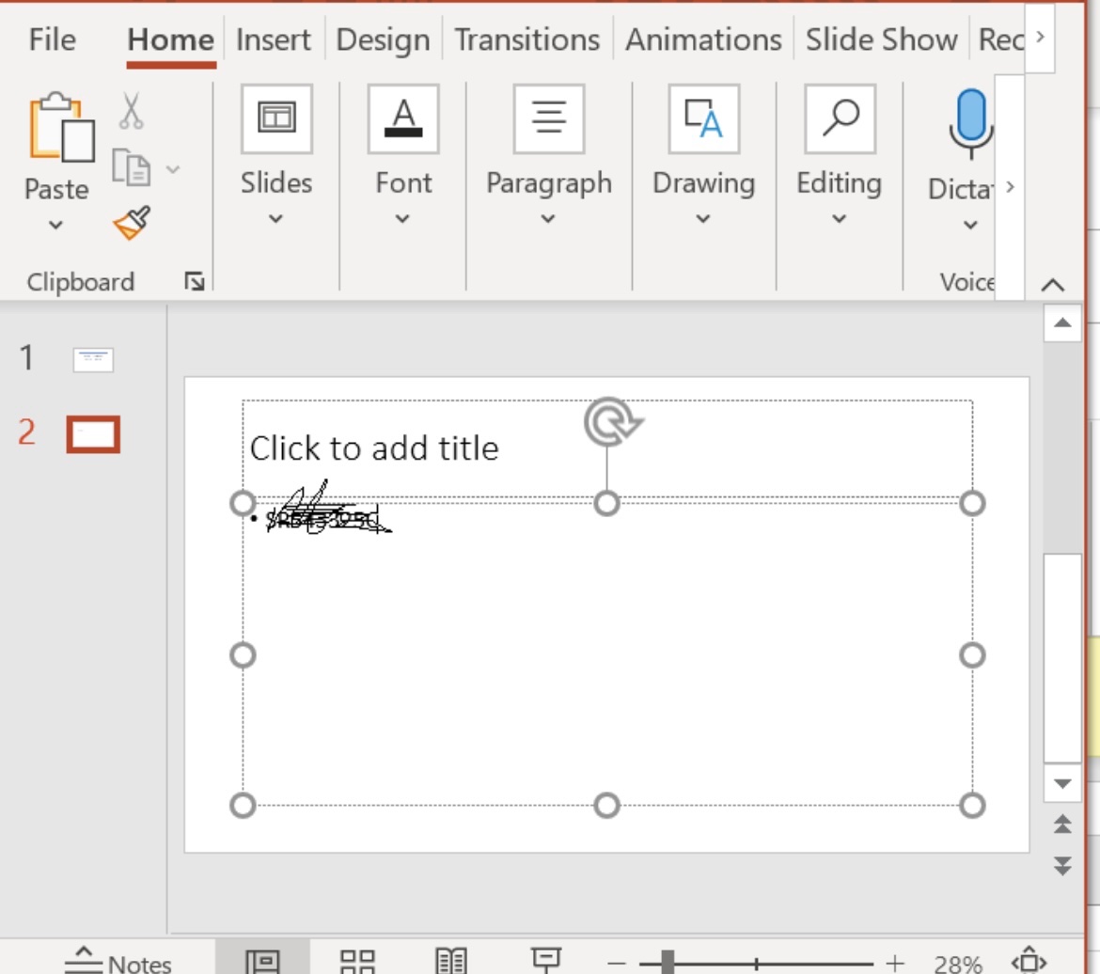Screen dimensions: 1100x974
Task: Click the rotate handle of the content box
Action: pyautogui.click(x=612, y=422)
